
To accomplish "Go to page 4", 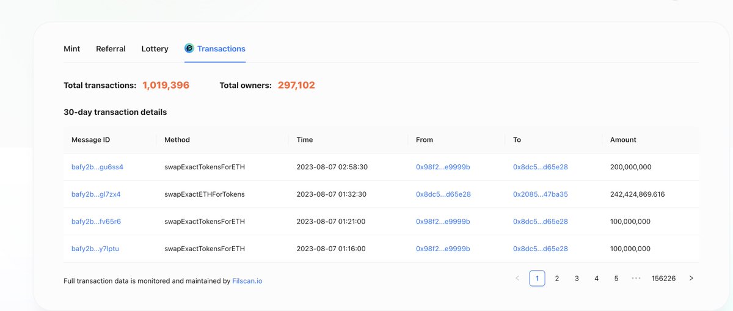I will [x=596, y=278].
